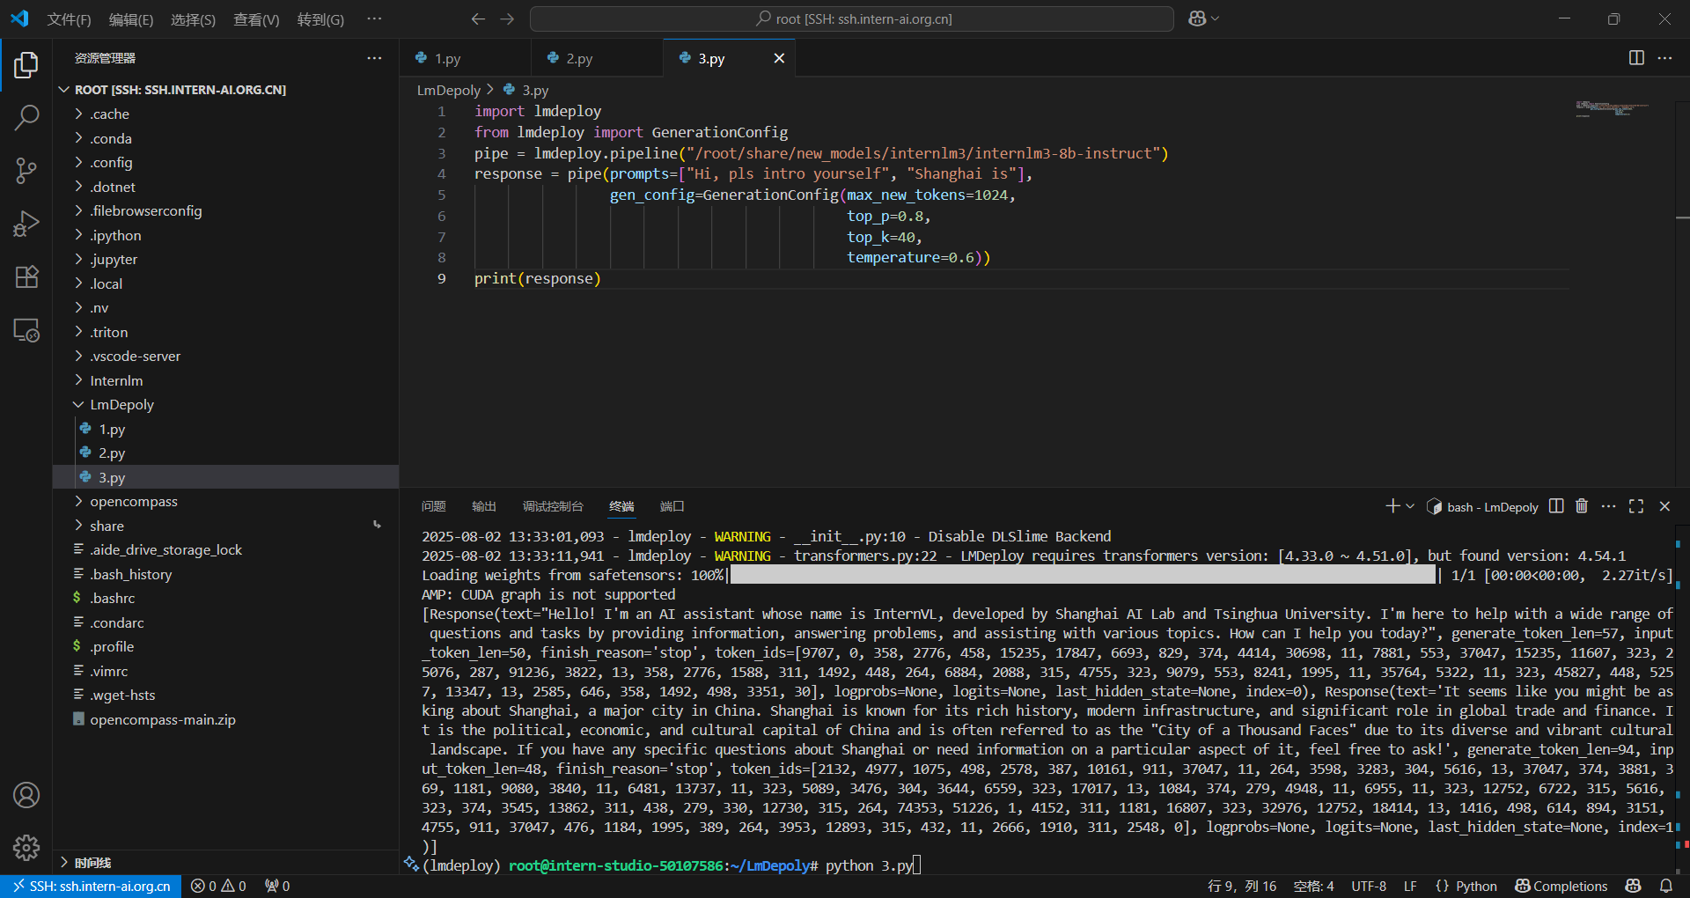This screenshot has height=898, width=1690.
Task: Maximize the terminal panel size
Action: [x=1636, y=506]
